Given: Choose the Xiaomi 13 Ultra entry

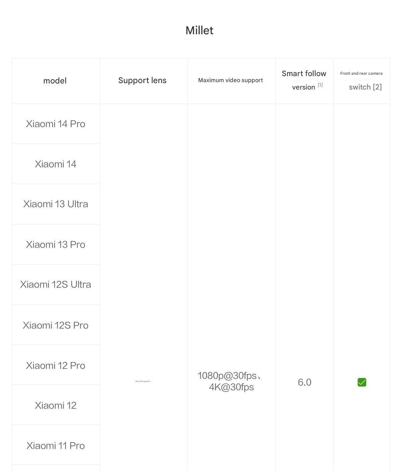Looking at the screenshot, I should coord(56,204).
